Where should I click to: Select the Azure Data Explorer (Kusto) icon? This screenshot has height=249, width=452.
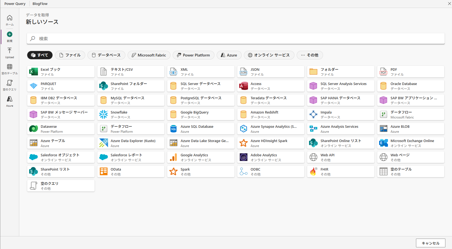pyautogui.click(x=103, y=143)
